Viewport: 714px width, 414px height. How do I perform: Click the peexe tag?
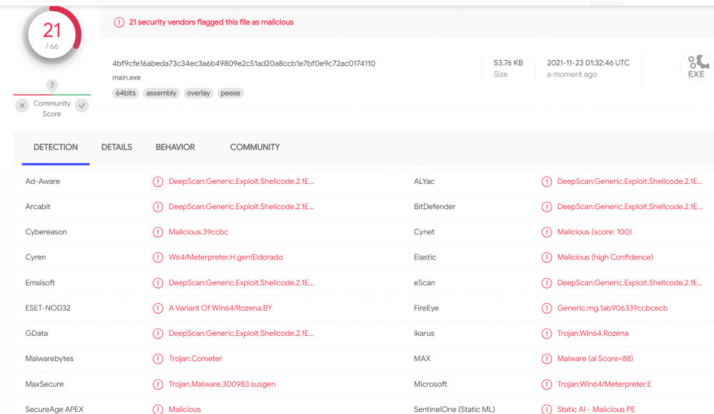click(230, 93)
